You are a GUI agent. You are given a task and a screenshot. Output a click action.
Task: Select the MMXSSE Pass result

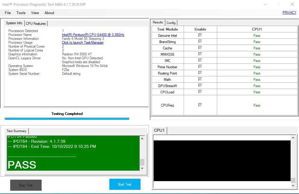click(x=257, y=54)
